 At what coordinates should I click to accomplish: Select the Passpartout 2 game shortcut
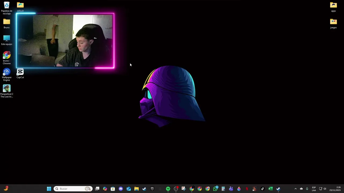pos(7,91)
